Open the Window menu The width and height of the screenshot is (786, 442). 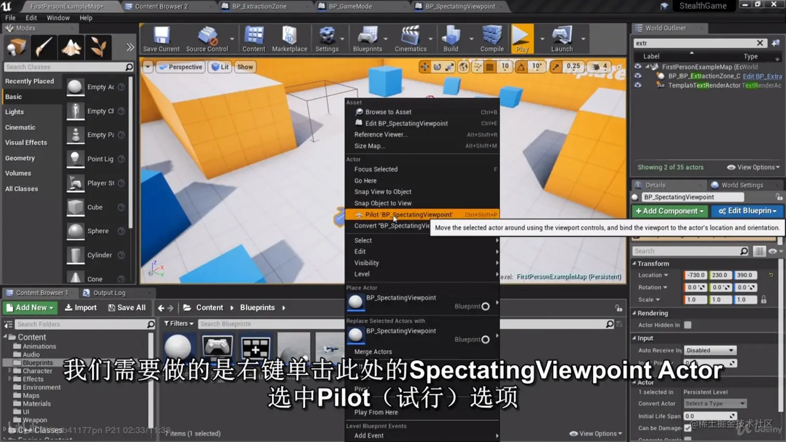[58, 18]
